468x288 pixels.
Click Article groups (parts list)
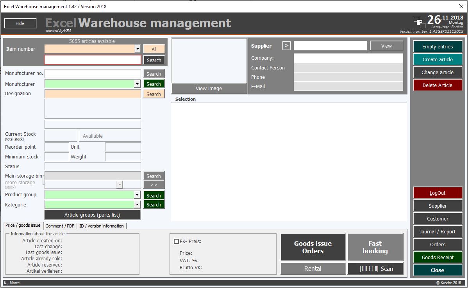click(x=92, y=215)
